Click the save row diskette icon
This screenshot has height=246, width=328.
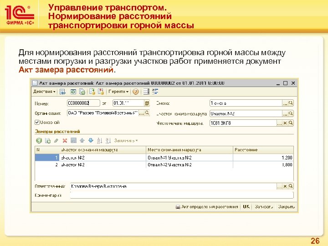tap(73, 141)
